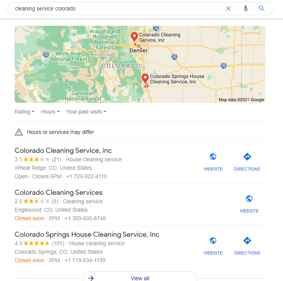The image size is (283, 281).
Task: Open website globe icon for Colorado Cleaning Services
Action: [x=249, y=199]
